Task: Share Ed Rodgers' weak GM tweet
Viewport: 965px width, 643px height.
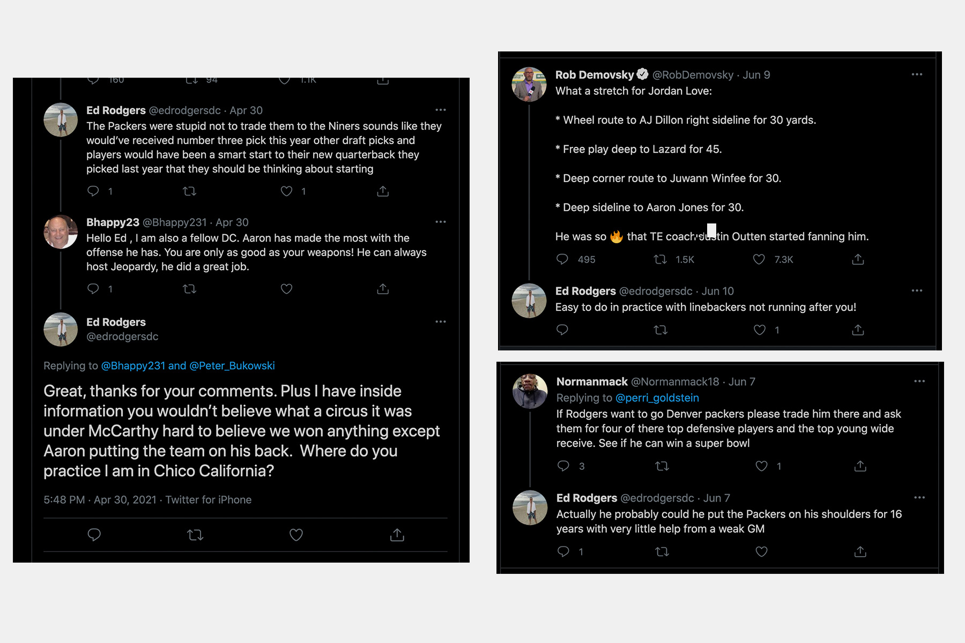Action: point(860,551)
